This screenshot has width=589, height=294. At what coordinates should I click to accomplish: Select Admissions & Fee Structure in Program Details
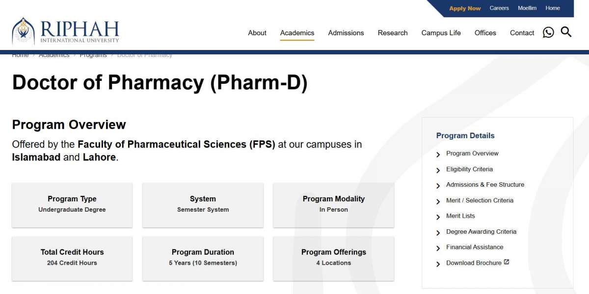click(x=485, y=185)
